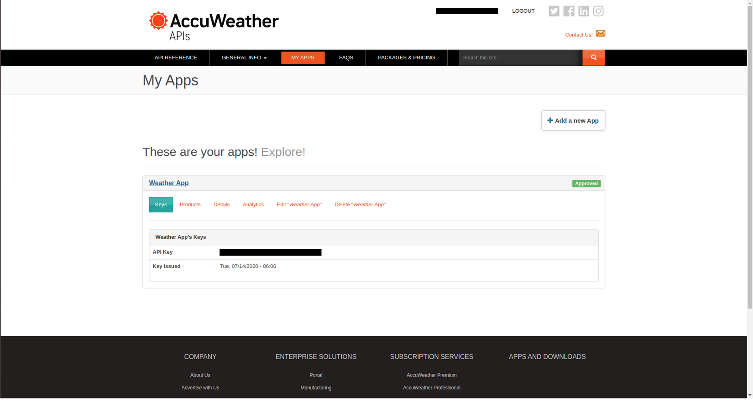Open the Weather App title link
Screen dimensions: 753x413
pos(169,183)
